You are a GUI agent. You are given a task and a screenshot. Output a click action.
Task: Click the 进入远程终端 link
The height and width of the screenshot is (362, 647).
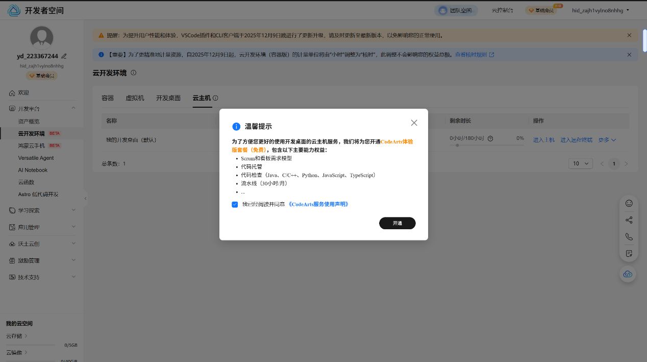pos(576,140)
